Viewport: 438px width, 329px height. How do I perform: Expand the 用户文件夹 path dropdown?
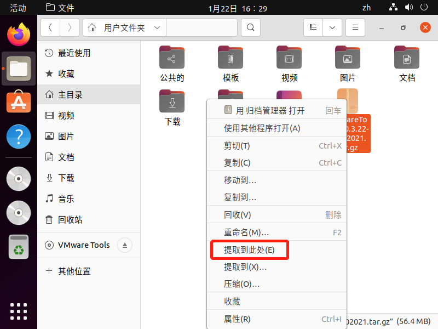pyautogui.click(x=157, y=28)
